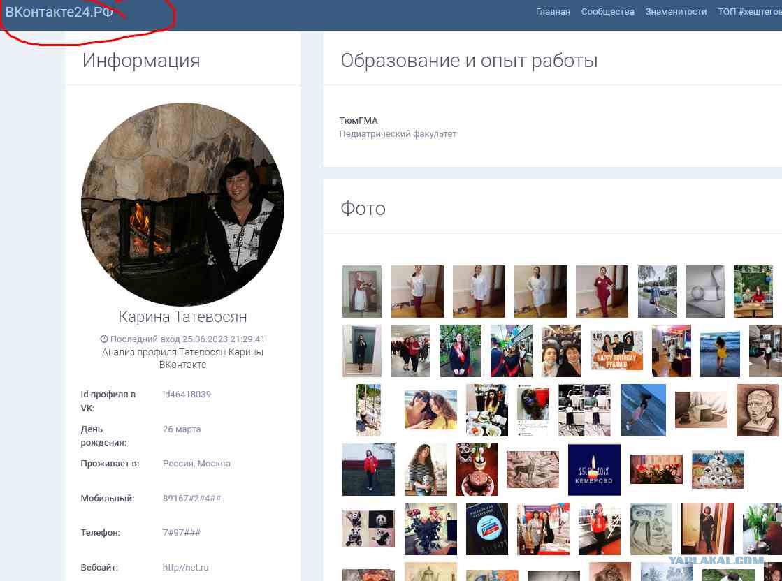Open the ТОП #хештегов menu item
782x581 pixels.
[x=749, y=12]
